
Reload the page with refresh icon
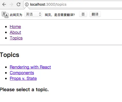[19, 4]
